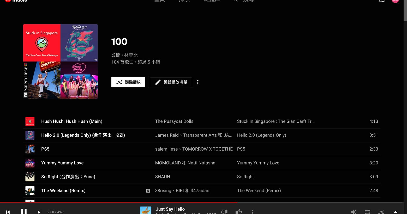Click the 編輯播放清單 edit playlist button
The width and height of the screenshot is (407, 214).
(x=171, y=82)
